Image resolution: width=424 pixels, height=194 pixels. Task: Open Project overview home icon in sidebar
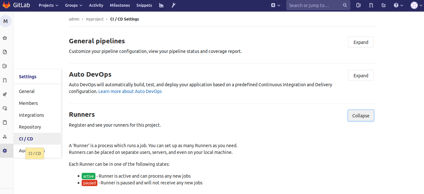pos(5,38)
